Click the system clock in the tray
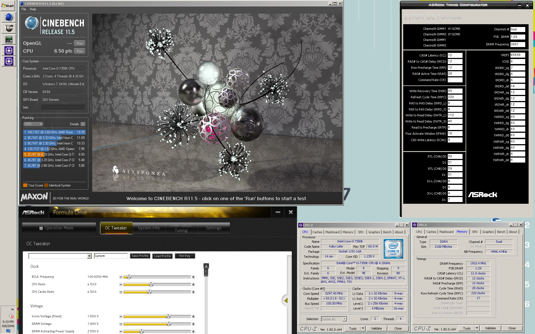 point(8,324)
